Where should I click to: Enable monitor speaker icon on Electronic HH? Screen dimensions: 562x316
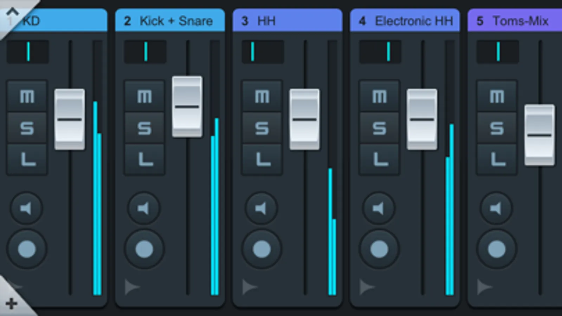[379, 209]
